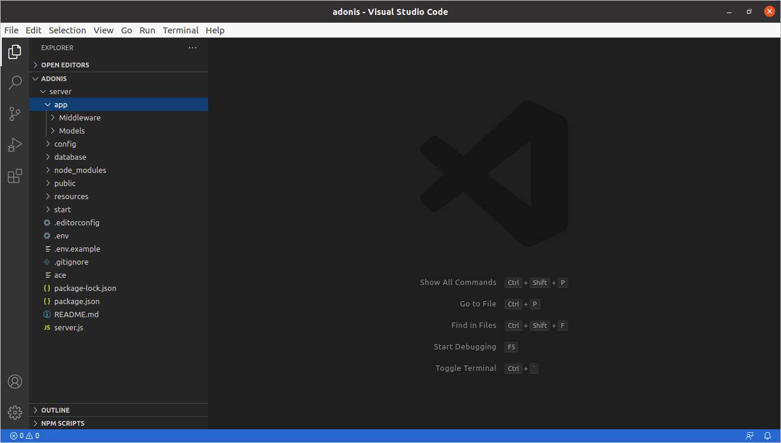Click the JSON icon of package-lock.json

[x=47, y=288]
